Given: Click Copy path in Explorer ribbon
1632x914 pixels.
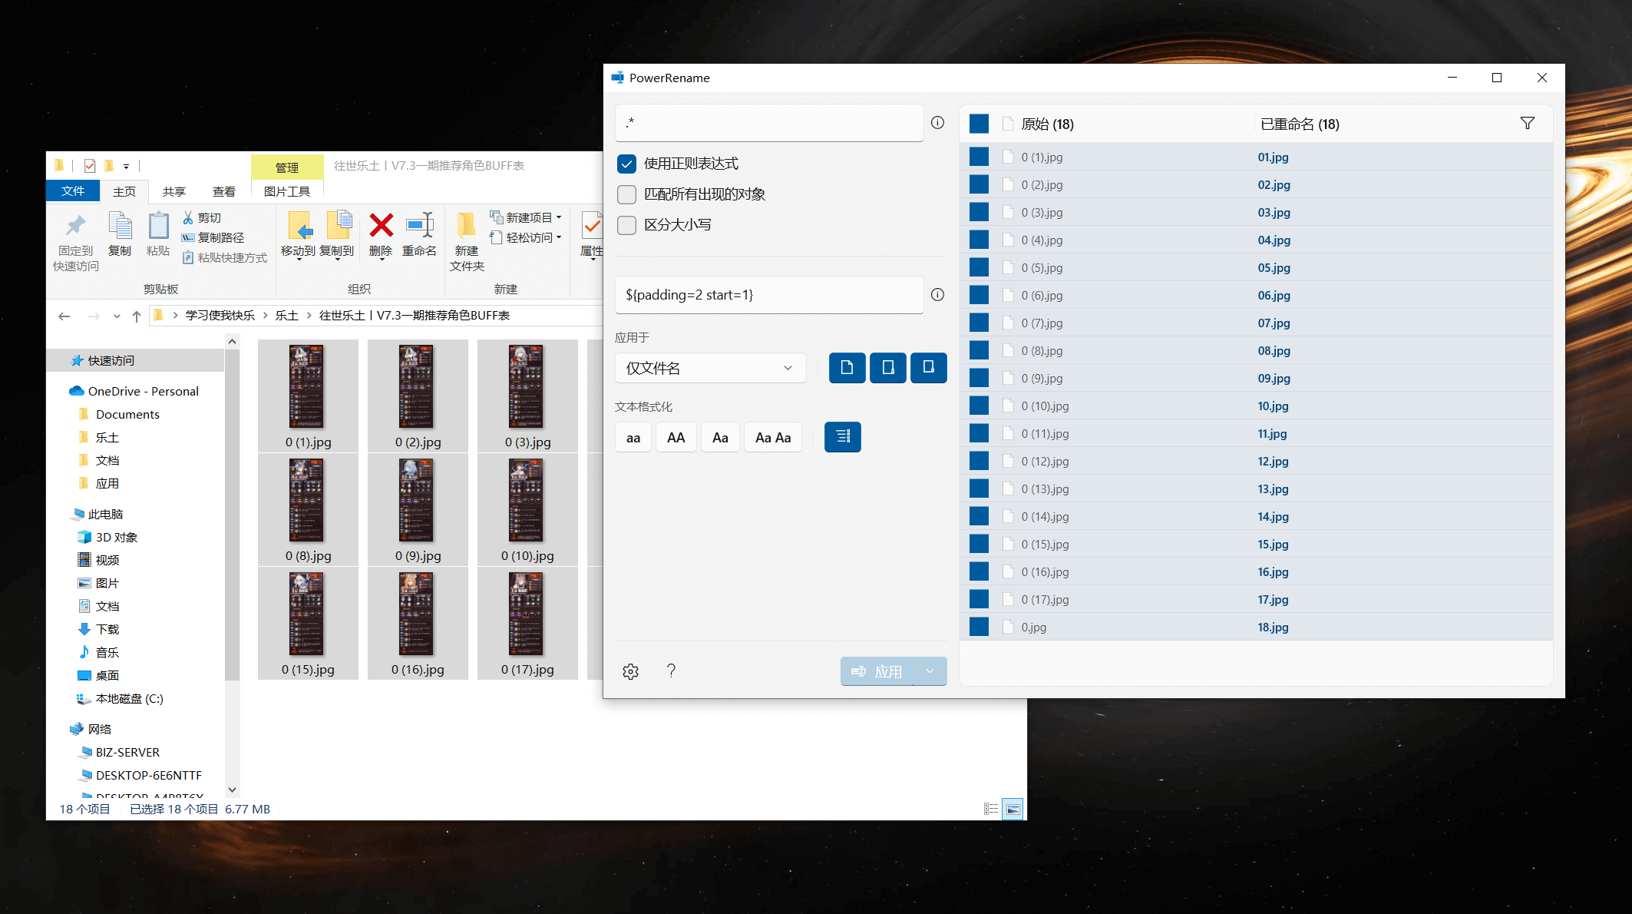Looking at the screenshot, I should point(213,238).
